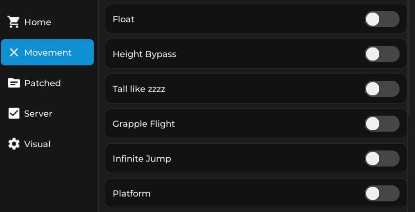This screenshot has height=212, width=415.
Task: Click the Float option label
Action: click(123, 19)
